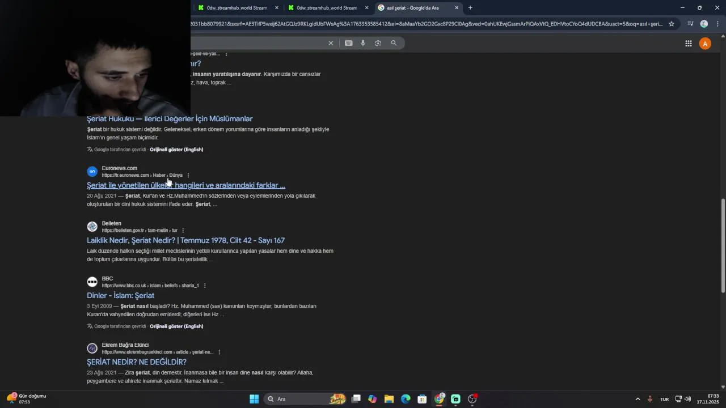Click the page vertical scrollbar thumb
This screenshot has height=408, width=726.
point(723,245)
